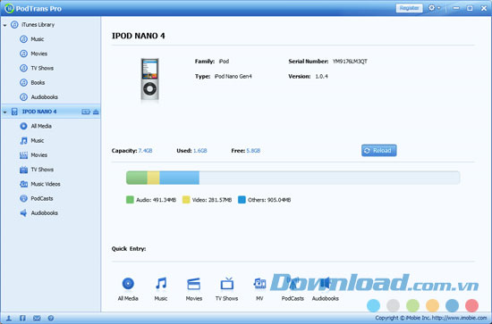
Task: Click the serial number YM9176LM3QT
Action: click(x=350, y=62)
